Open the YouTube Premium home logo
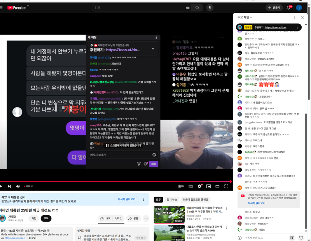The width and height of the screenshot is (311, 241). click(x=17, y=8)
